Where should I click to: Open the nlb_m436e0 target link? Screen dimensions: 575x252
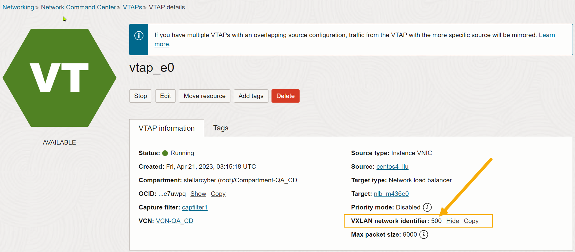tap(391, 194)
